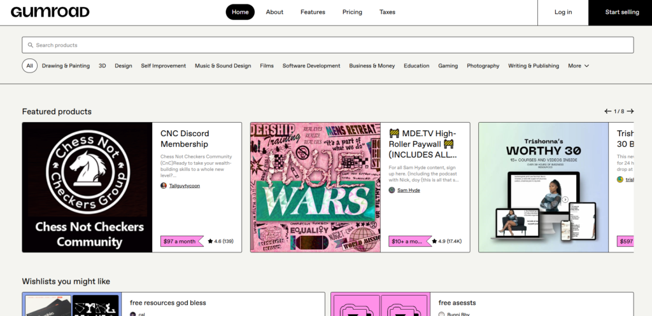
Task: Click the star rating 4.9 (17.4K)
Action: [446, 241]
